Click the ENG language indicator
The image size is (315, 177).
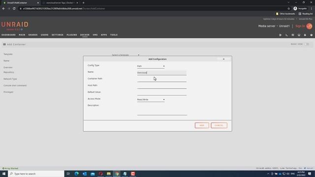pos(293,174)
